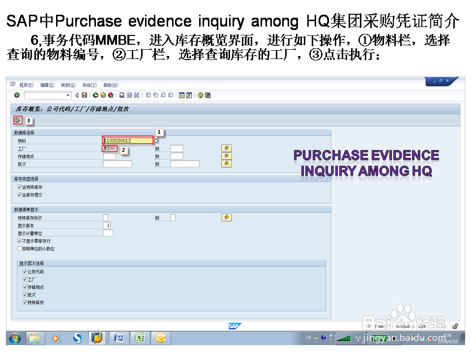
Task: Click the 工厂 field containing MS00
Action: [109, 148]
